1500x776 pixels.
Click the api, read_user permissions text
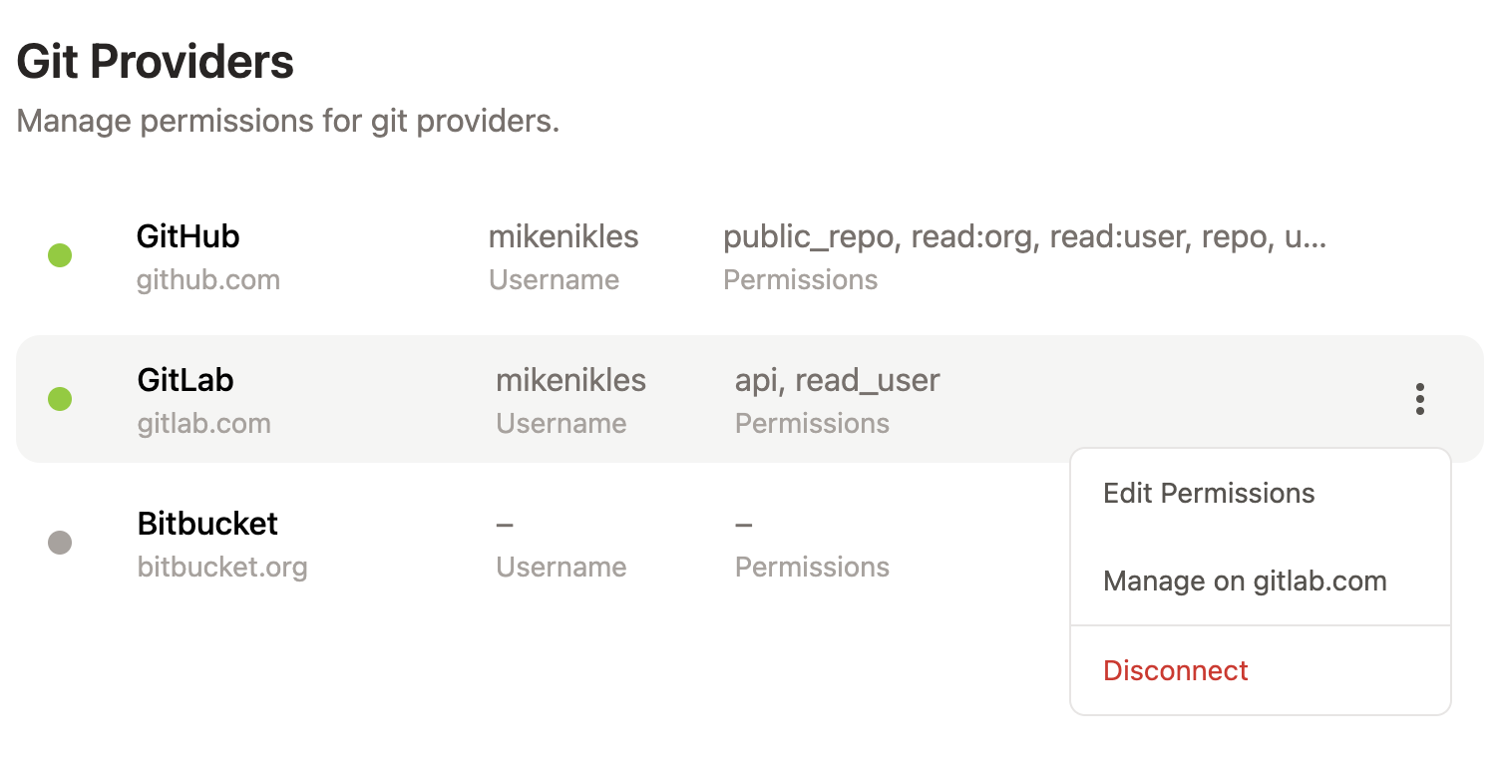coord(837,380)
